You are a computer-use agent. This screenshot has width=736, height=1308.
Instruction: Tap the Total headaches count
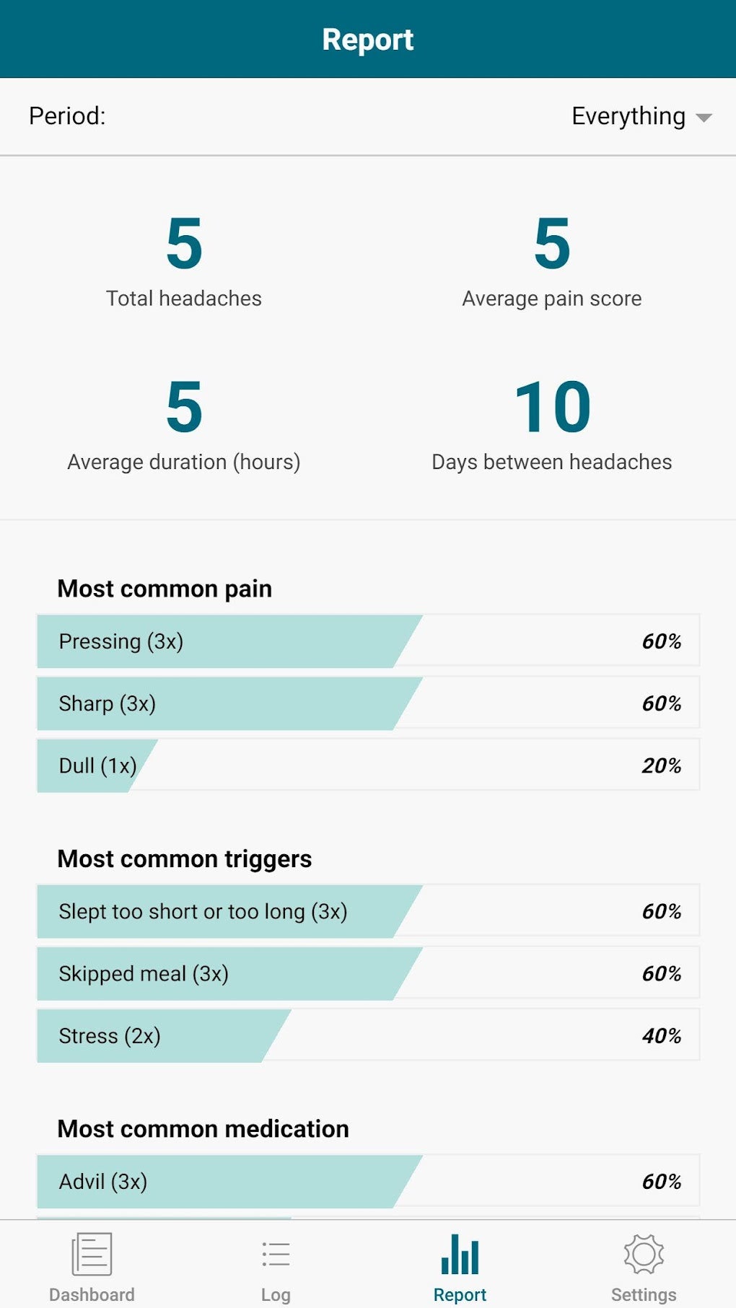click(x=184, y=244)
